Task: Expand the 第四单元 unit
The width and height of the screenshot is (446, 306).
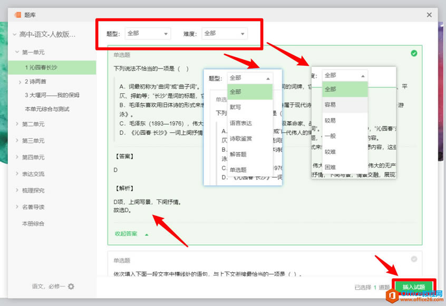Action: (17, 157)
